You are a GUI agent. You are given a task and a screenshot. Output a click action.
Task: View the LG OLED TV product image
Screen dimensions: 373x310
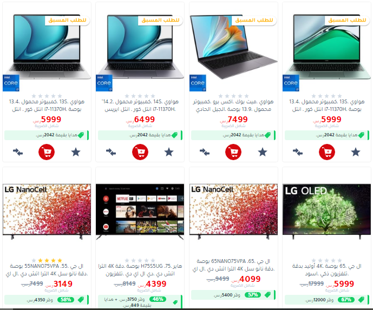pos(326,212)
